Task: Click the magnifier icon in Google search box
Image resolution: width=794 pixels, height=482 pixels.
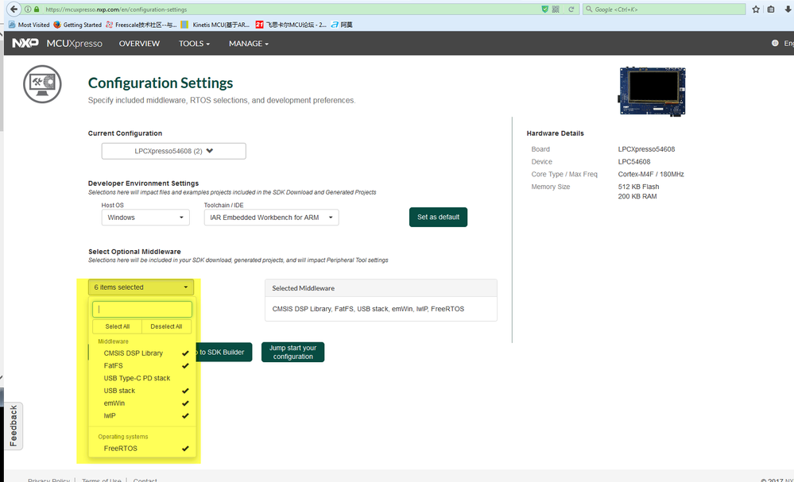Action: [589, 9]
